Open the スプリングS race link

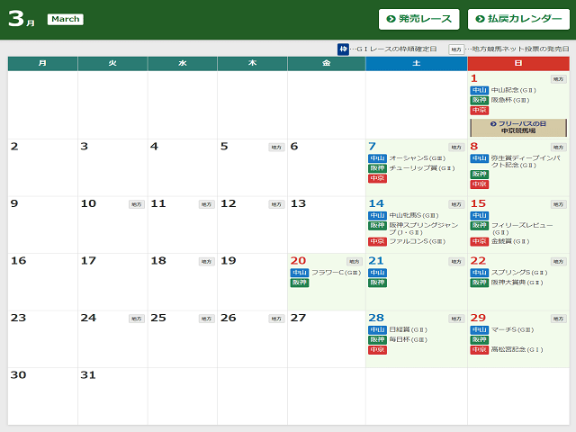(x=519, y=273)
